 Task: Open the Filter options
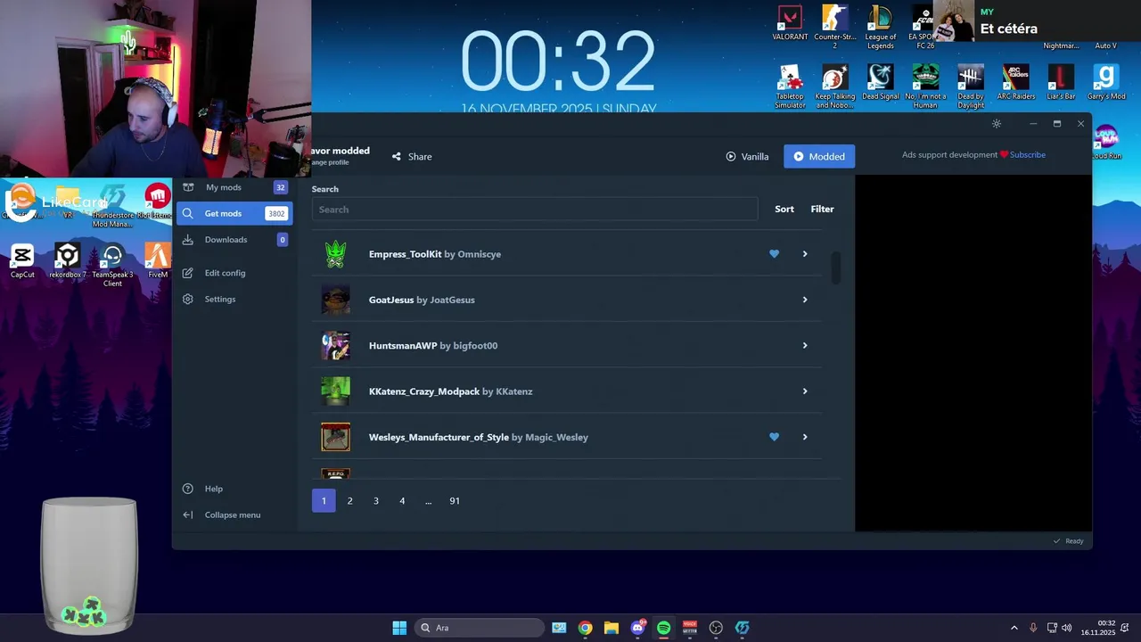[822, 209]
